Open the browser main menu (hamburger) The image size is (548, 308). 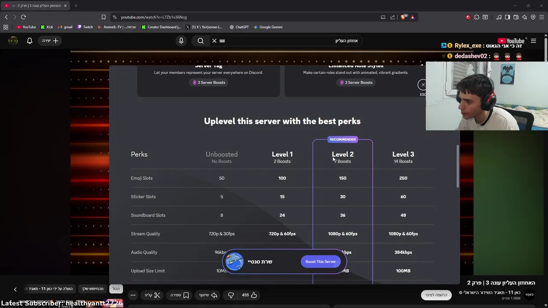[x=542, y=17]
